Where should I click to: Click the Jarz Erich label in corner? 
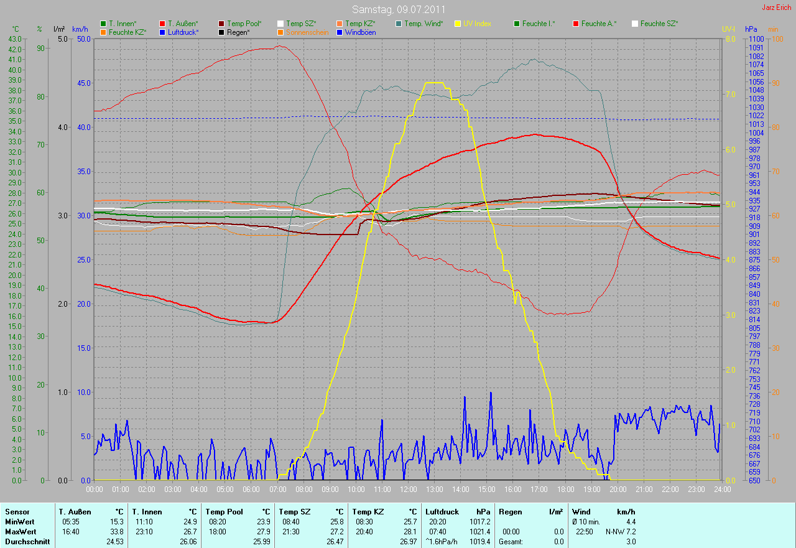point(776,7)
